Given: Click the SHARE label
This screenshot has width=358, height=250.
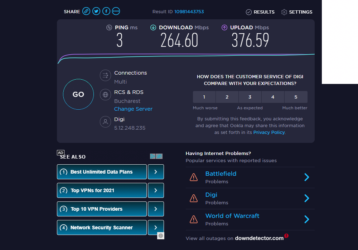Looking at the screenshot, I should (x=72, y=12).
